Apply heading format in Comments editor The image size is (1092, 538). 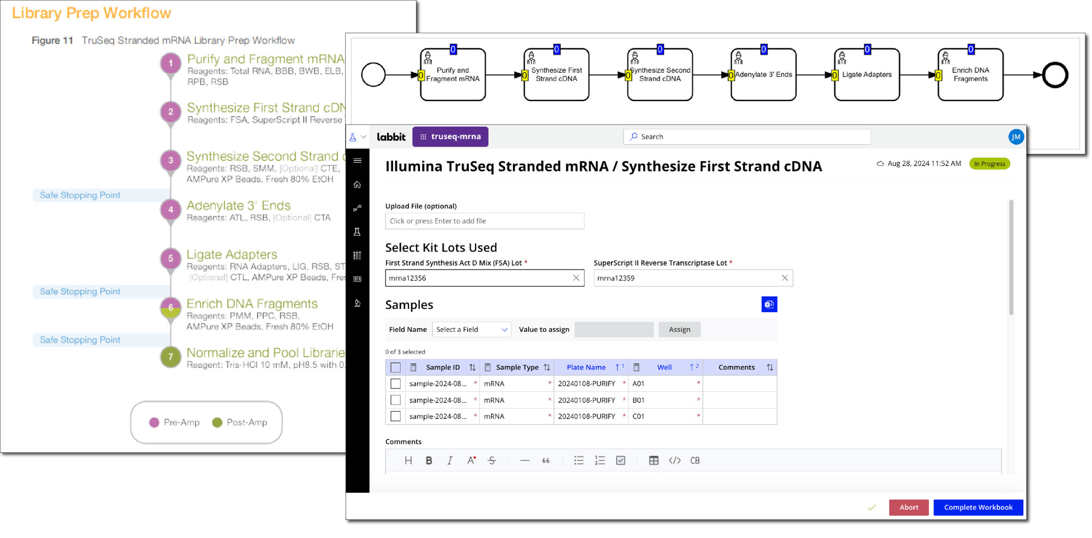(408, 461)
